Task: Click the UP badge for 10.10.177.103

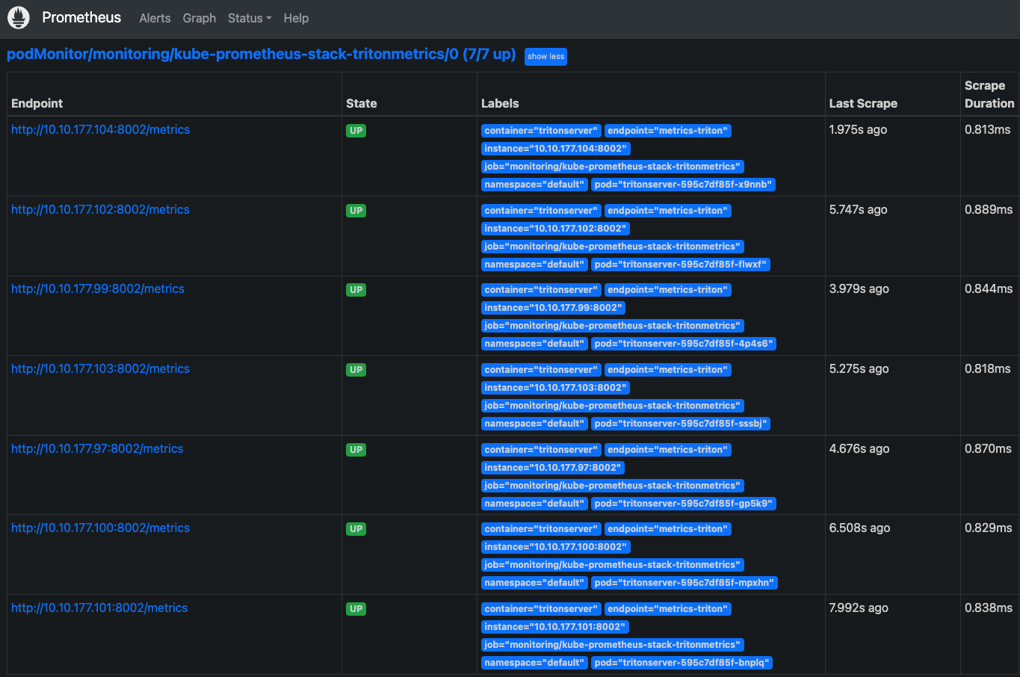Action: pyautogui.click(x=356, y=370)
